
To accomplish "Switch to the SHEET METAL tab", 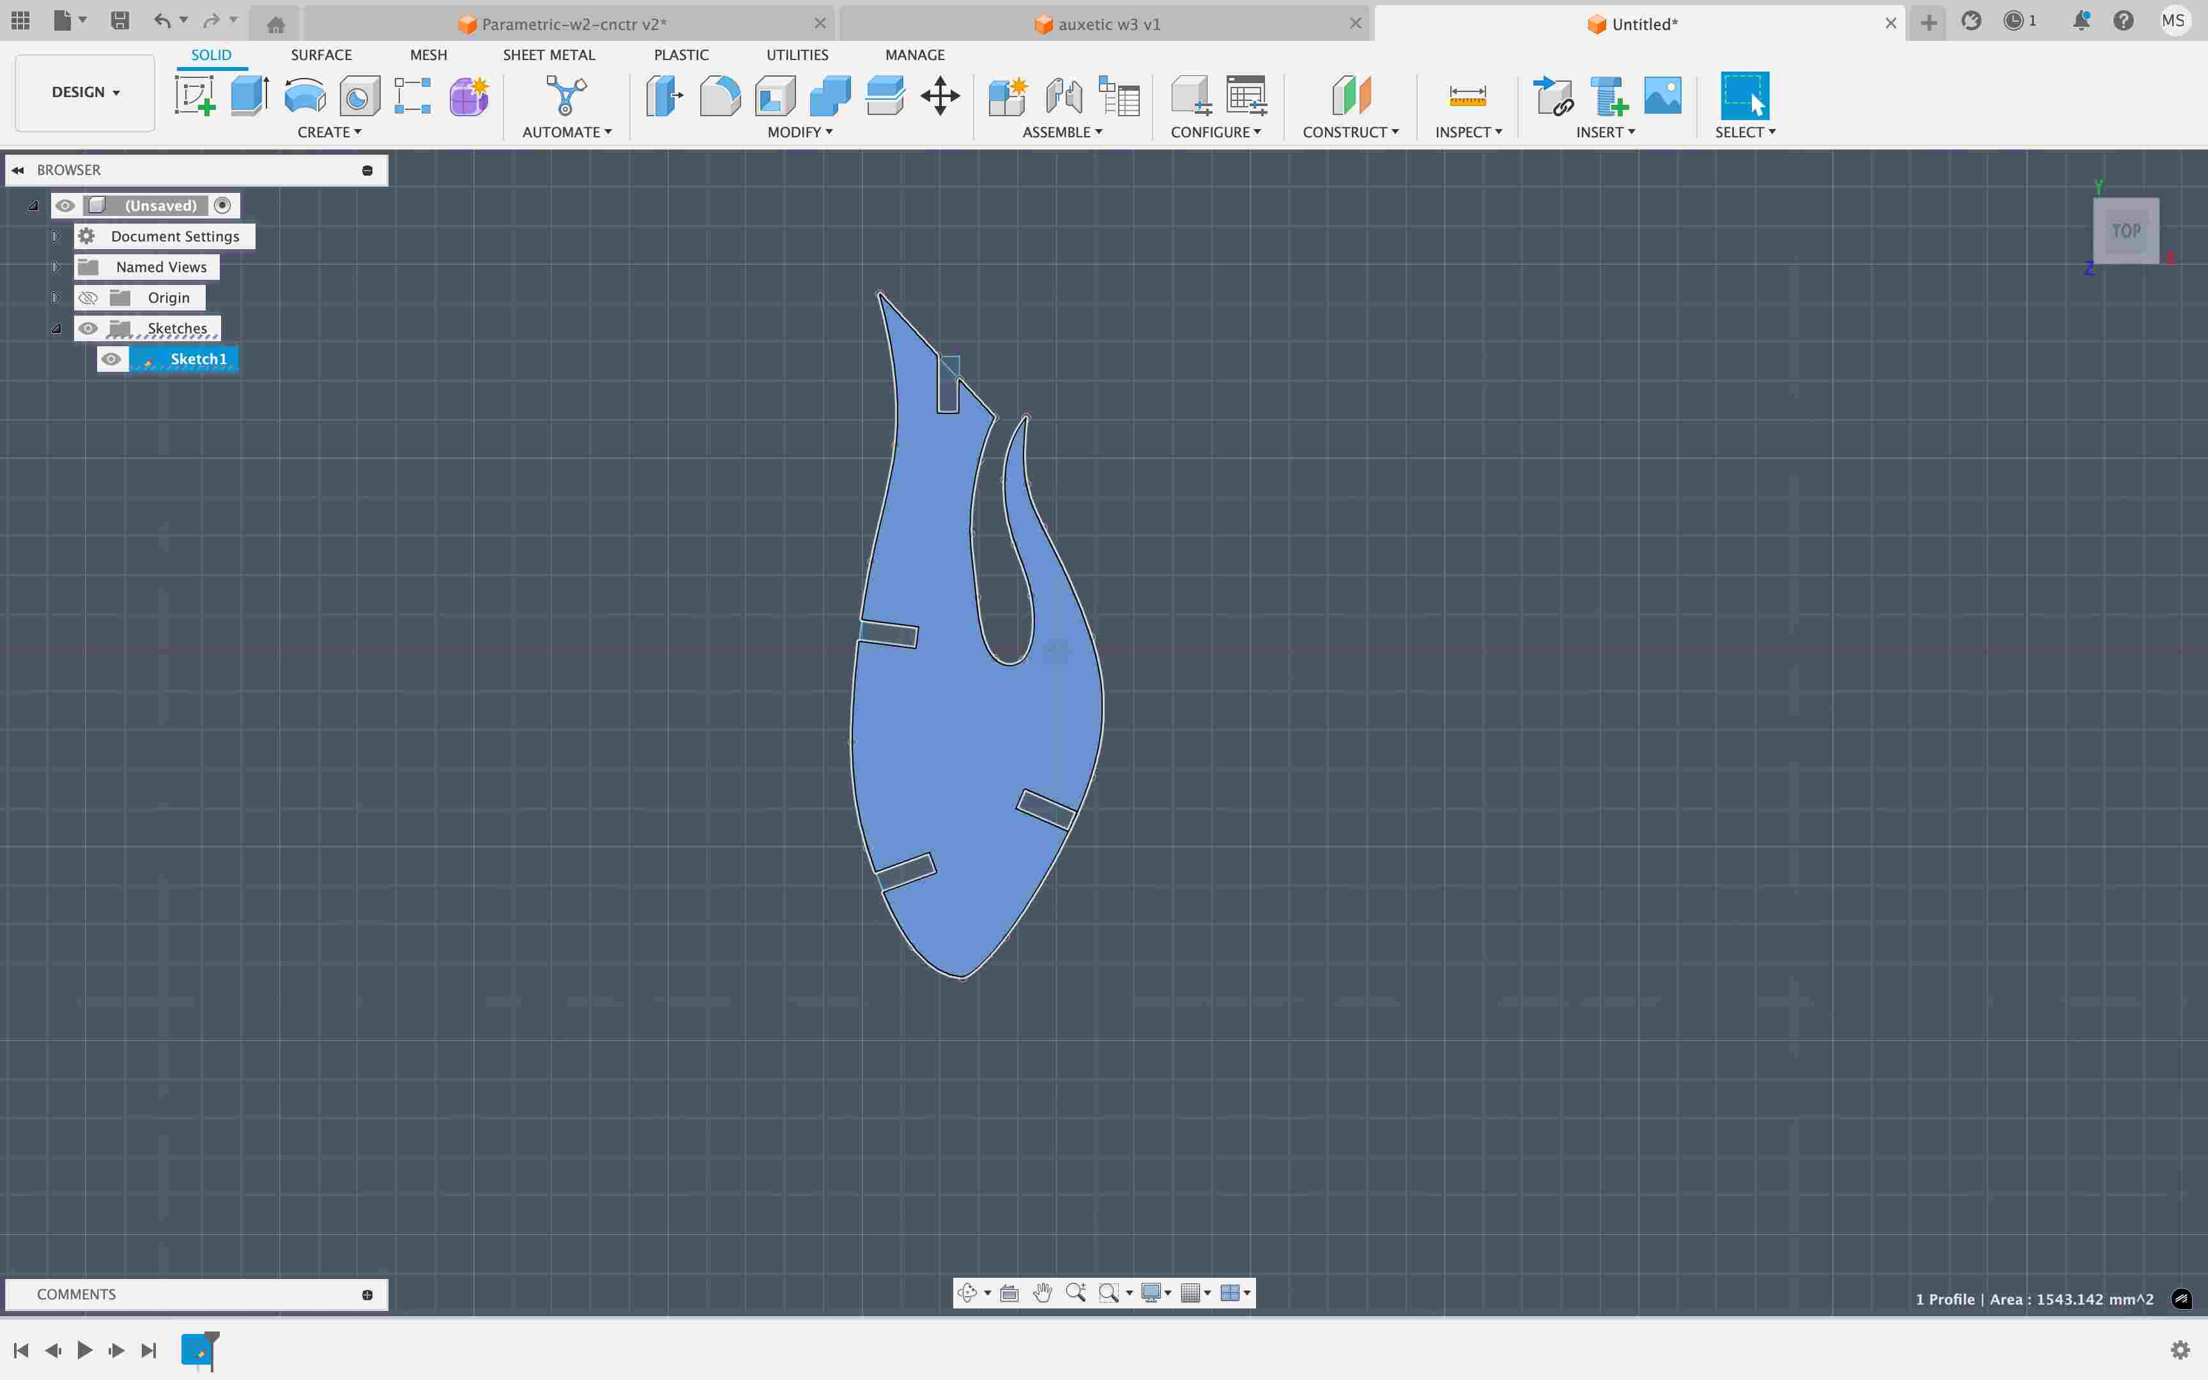I will (x=548, y=55).
